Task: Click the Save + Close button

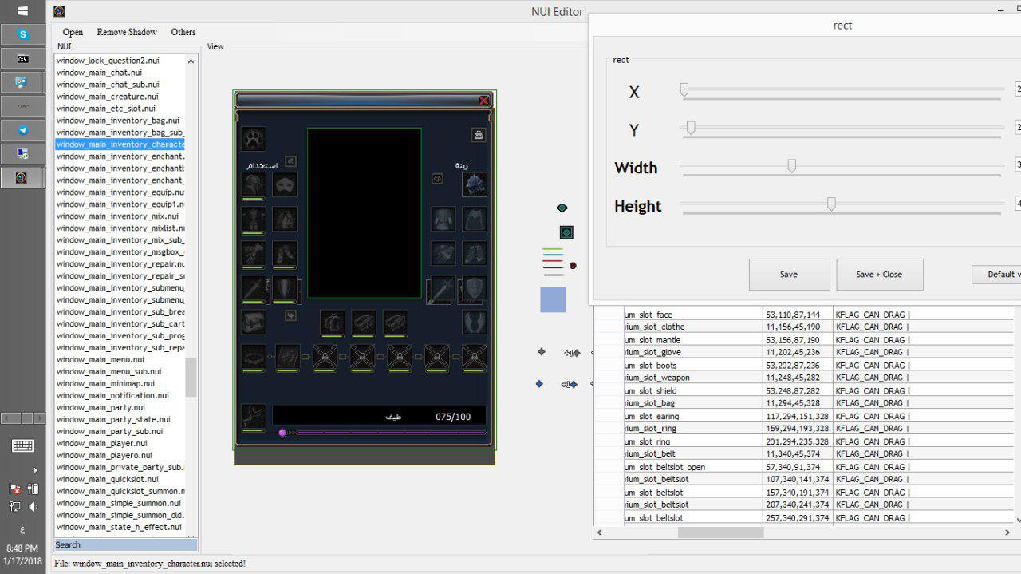Action: 880,275
